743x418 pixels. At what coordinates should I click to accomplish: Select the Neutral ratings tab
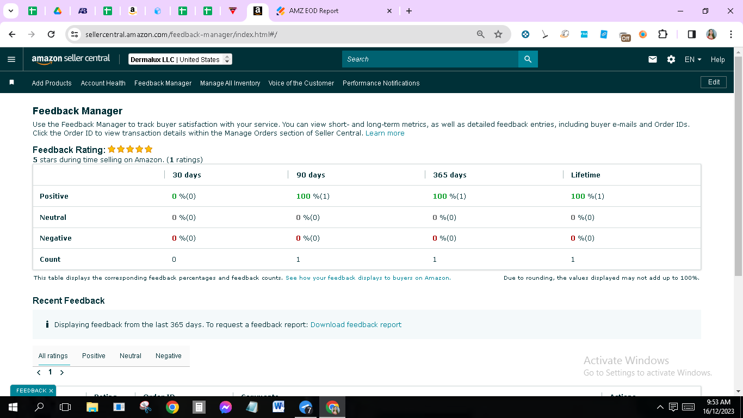[131, 356]
